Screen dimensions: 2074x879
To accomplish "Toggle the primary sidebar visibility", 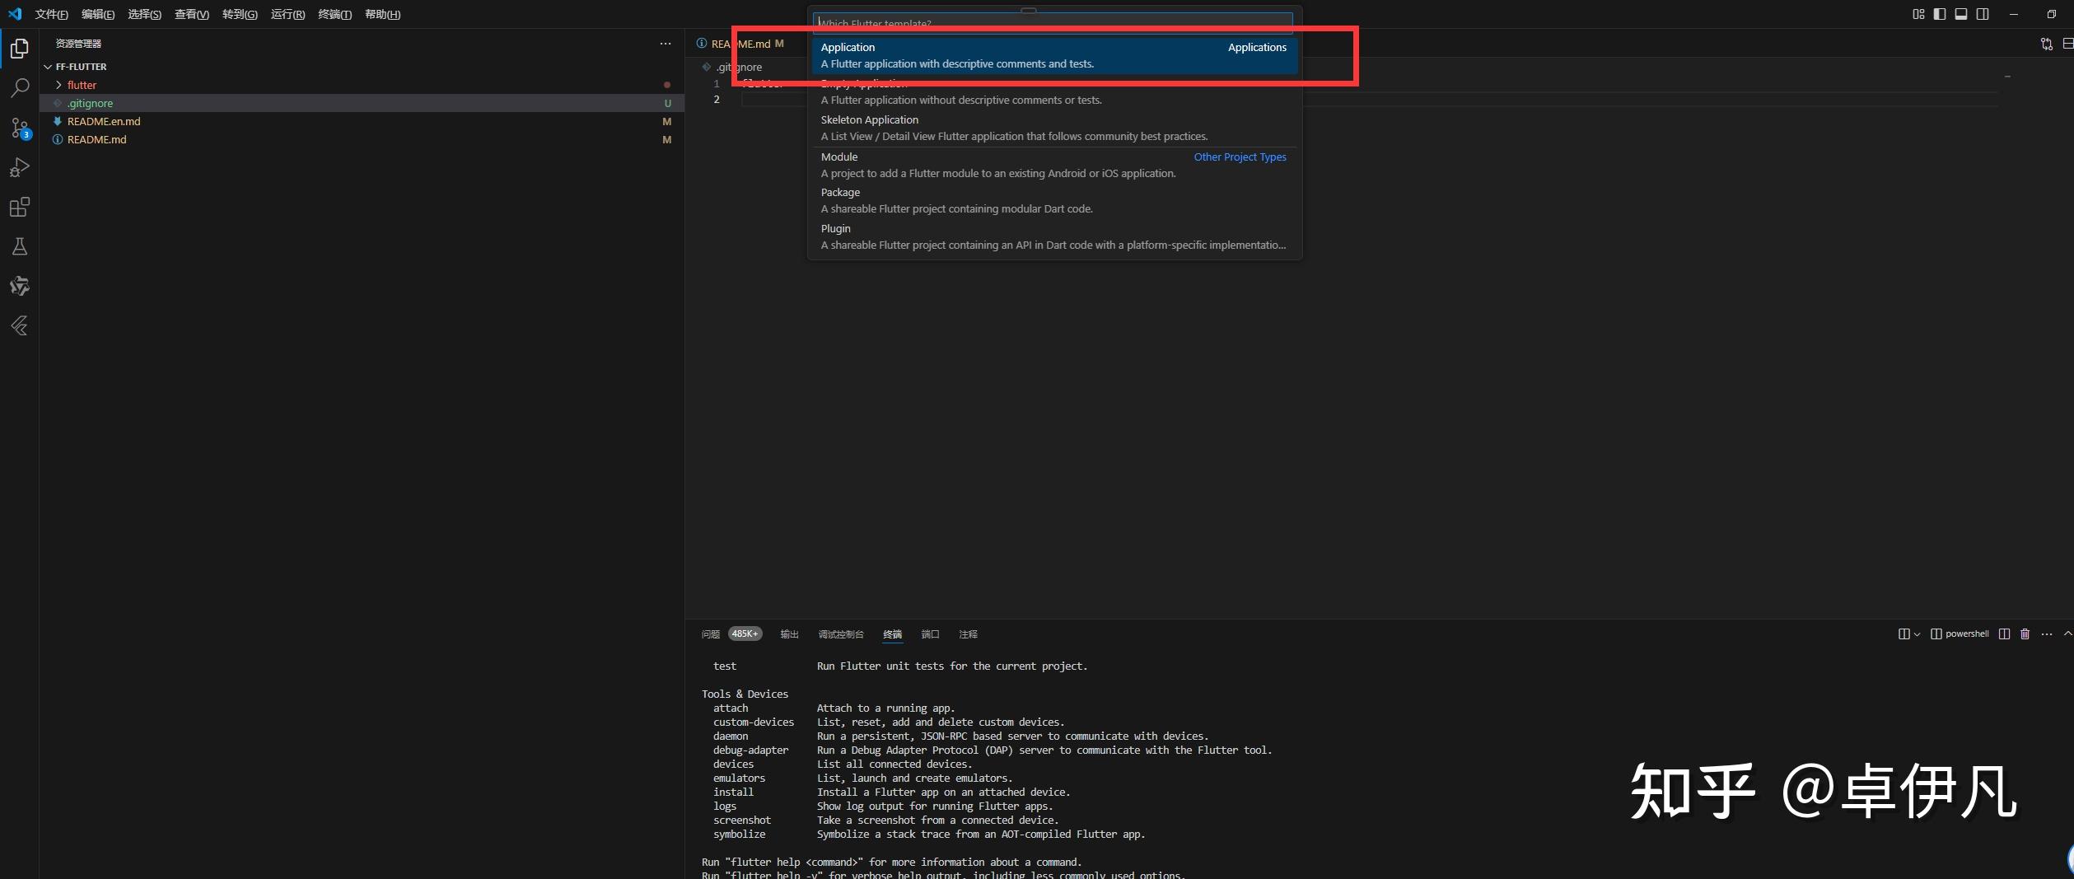I will [x=1940, y=14].
